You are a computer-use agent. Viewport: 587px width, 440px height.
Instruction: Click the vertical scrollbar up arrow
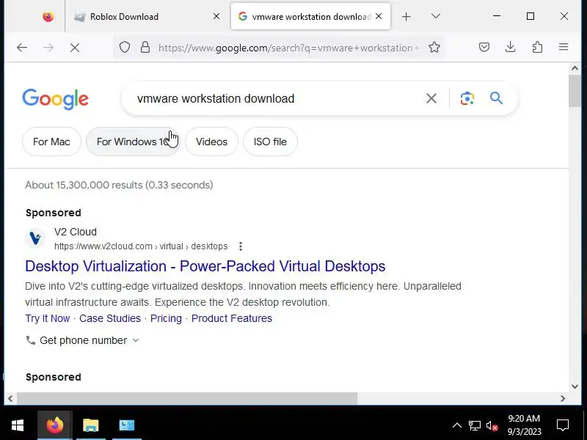coord(575,68)
